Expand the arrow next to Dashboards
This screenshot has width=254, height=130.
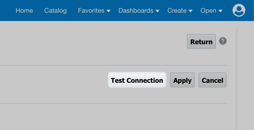click(x=157, y=11)
